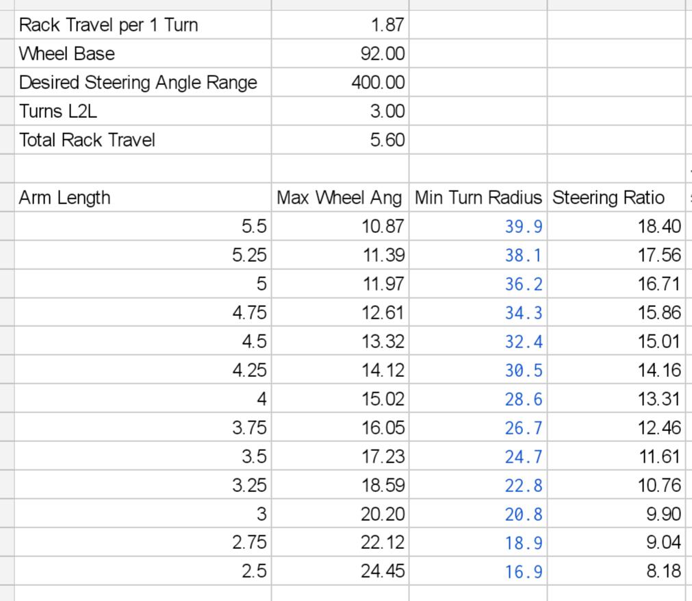
Task: Select the Total Rack Travel value 5.60
Action: pyautogui.click(x=340, y=140)
